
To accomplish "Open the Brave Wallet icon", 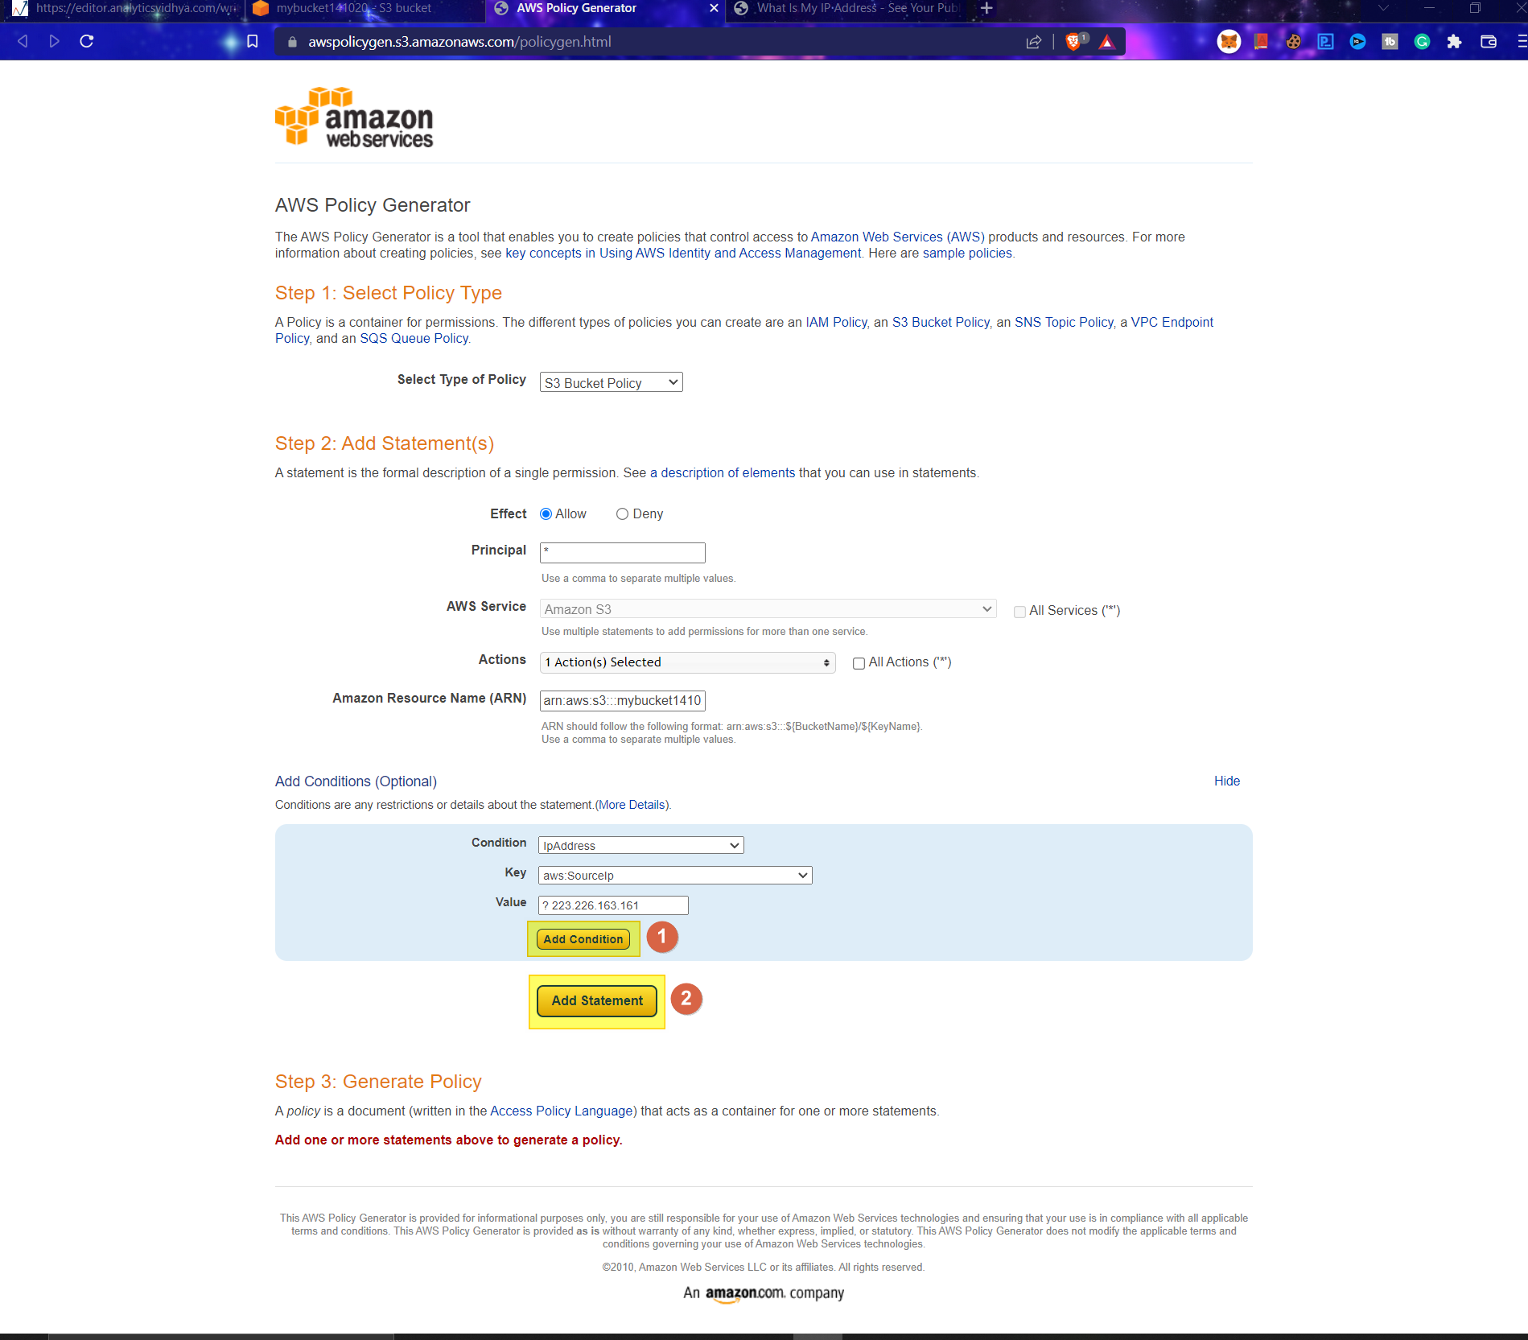I will tap(1488, 41).
